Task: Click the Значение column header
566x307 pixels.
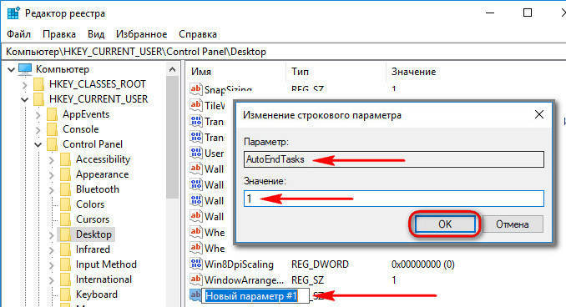Action: (414, 72)
